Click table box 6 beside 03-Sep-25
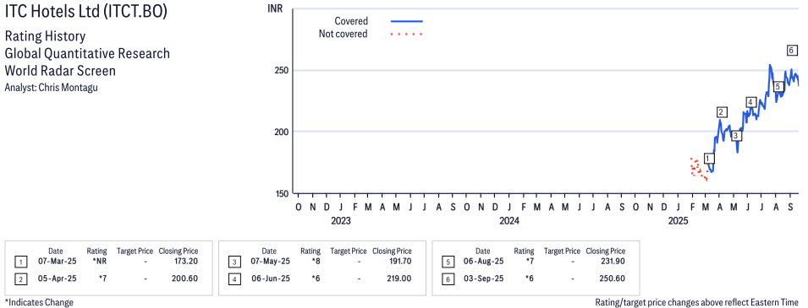The width and height of the screenshot is (808, 308). tap(448, 278)
